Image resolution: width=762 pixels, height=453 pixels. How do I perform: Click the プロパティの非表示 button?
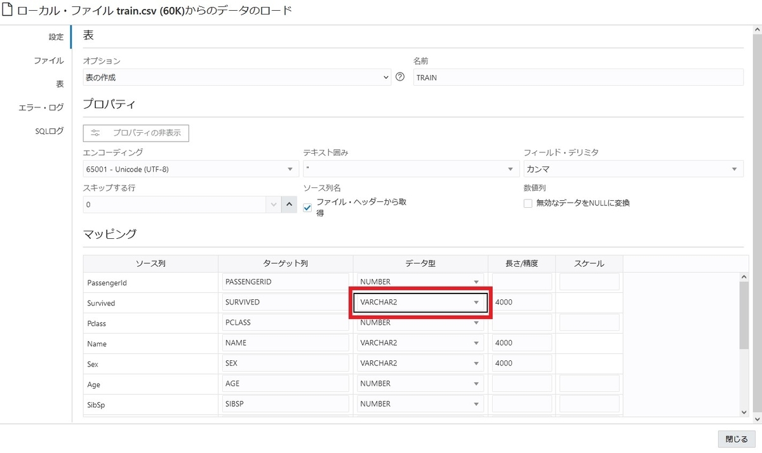(x=136, y=133)
